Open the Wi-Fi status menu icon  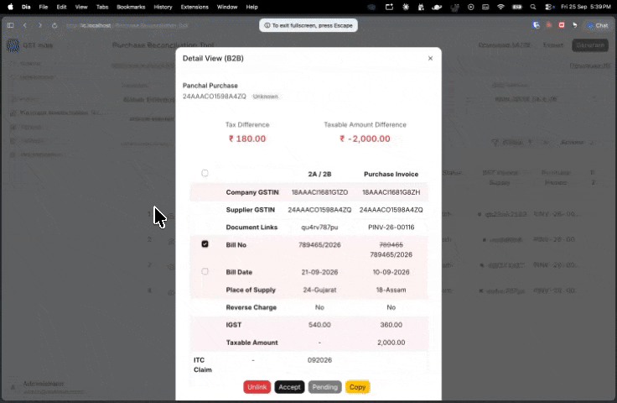(x=500, y=7)
